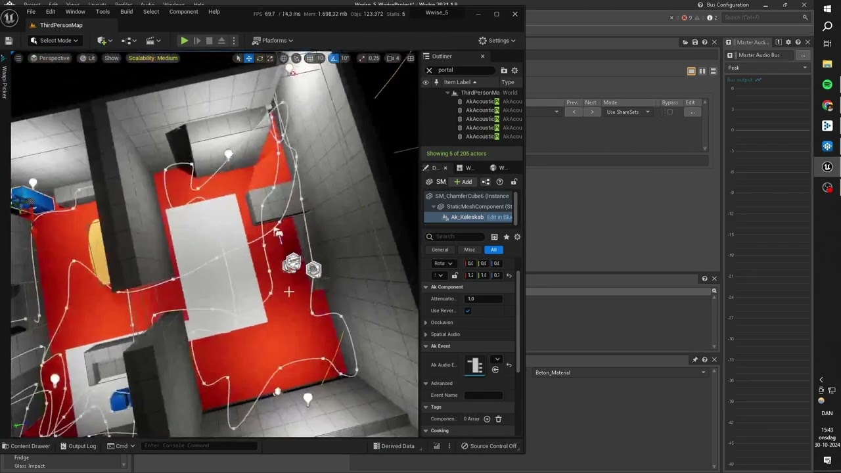Change the Lit view mode

[x=87, y=58]
